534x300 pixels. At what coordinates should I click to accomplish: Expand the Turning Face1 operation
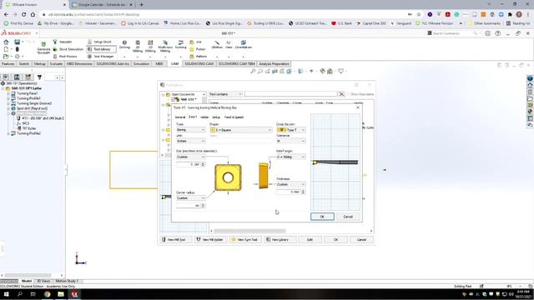[x=8, y=93]
